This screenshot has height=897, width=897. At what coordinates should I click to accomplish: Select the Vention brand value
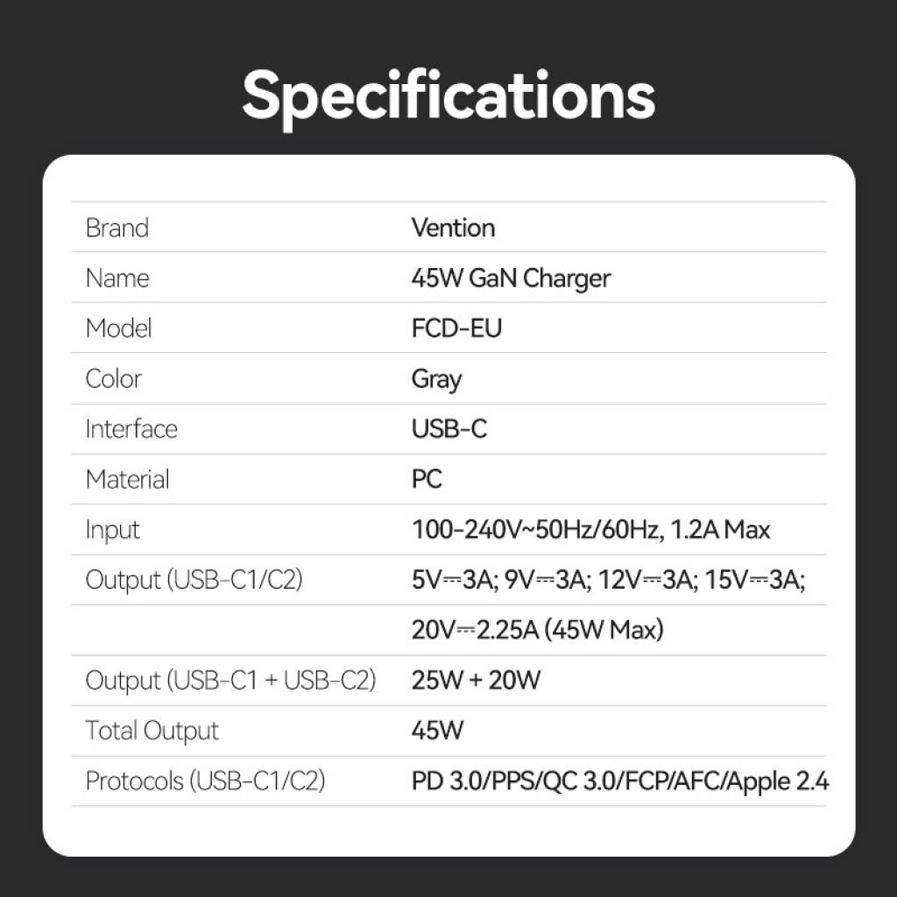click(453, 228)
